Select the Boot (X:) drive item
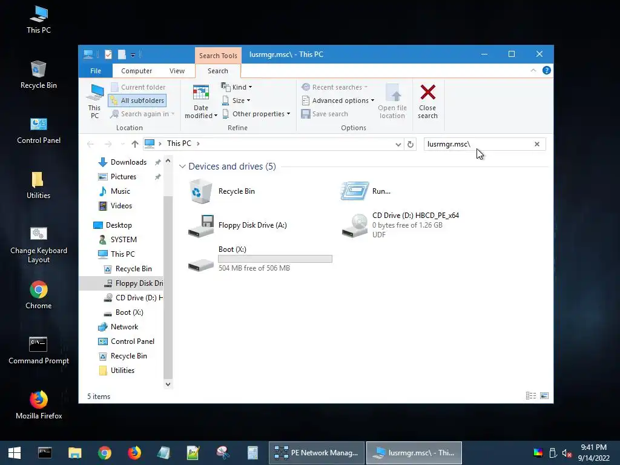 coord(259,259)
